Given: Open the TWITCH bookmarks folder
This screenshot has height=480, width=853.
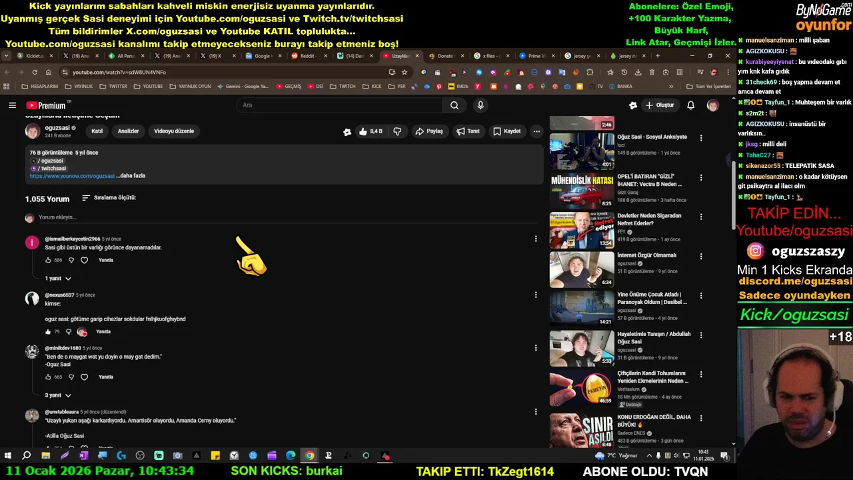Looking at the screenshot, I should point(343,87).
